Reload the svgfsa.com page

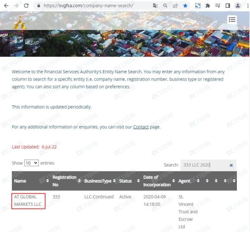tap(26, 6)
